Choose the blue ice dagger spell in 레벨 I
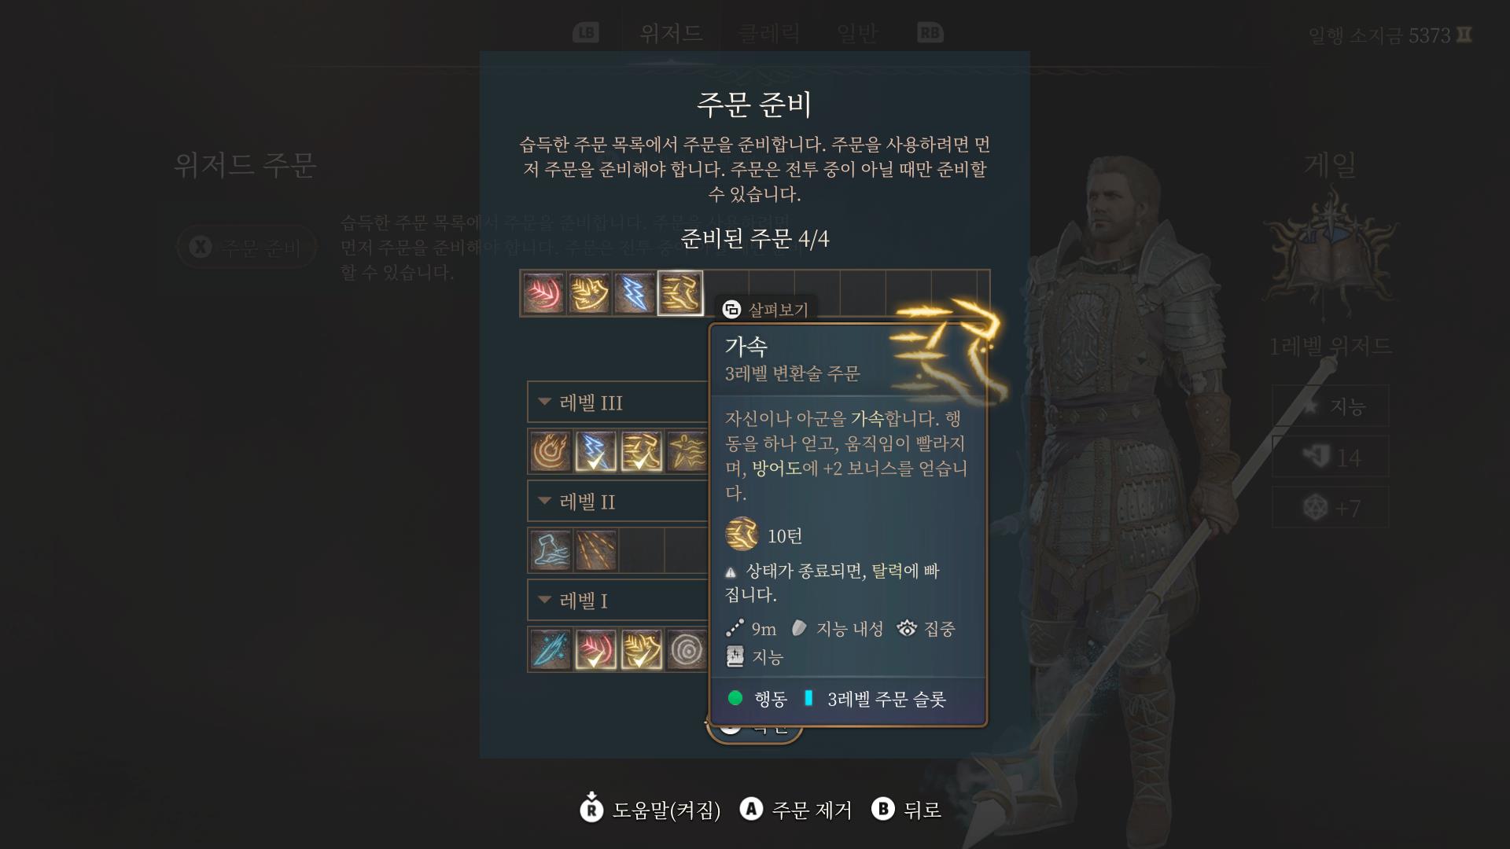Viewport: 1510px width, 849px height. [x=550, y=649]
